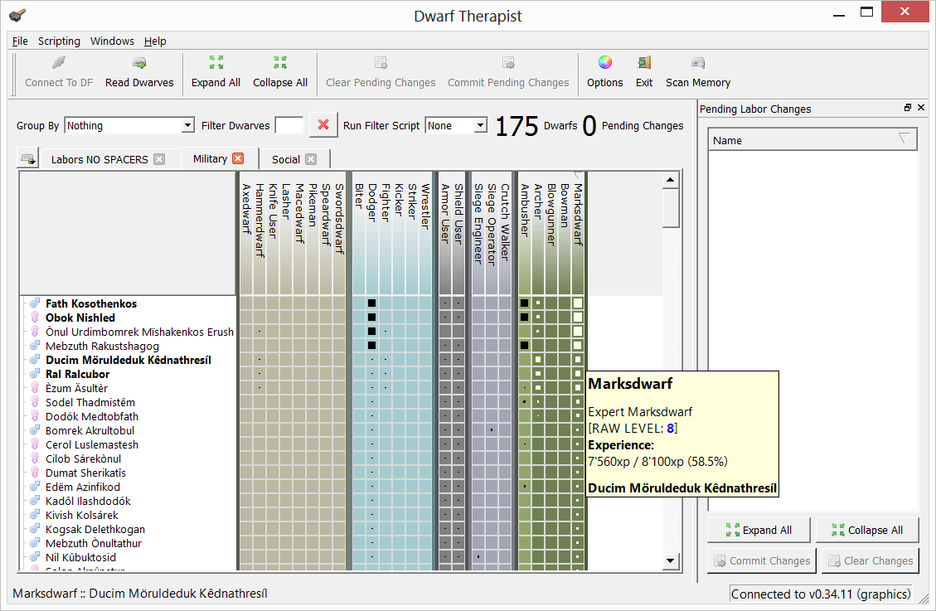Click gender icon beside Sodel Thadmistêm
Viewport: 936px width, 611px height.
coord(35,401)
